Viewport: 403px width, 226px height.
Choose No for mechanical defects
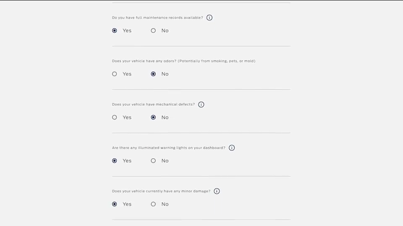(154, 117)
